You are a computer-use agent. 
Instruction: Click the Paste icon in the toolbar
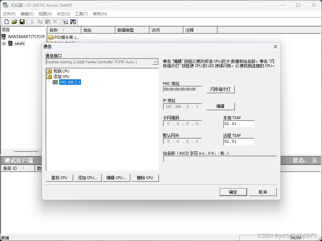pyautogui.click(x=47, y=21)
